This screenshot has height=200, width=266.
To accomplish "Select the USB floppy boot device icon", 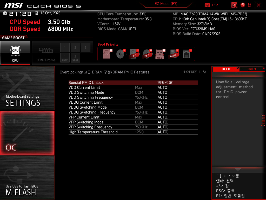I will click(173, 54).
